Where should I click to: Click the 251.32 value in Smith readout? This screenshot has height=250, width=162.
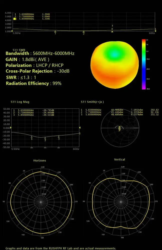point(155,114)
